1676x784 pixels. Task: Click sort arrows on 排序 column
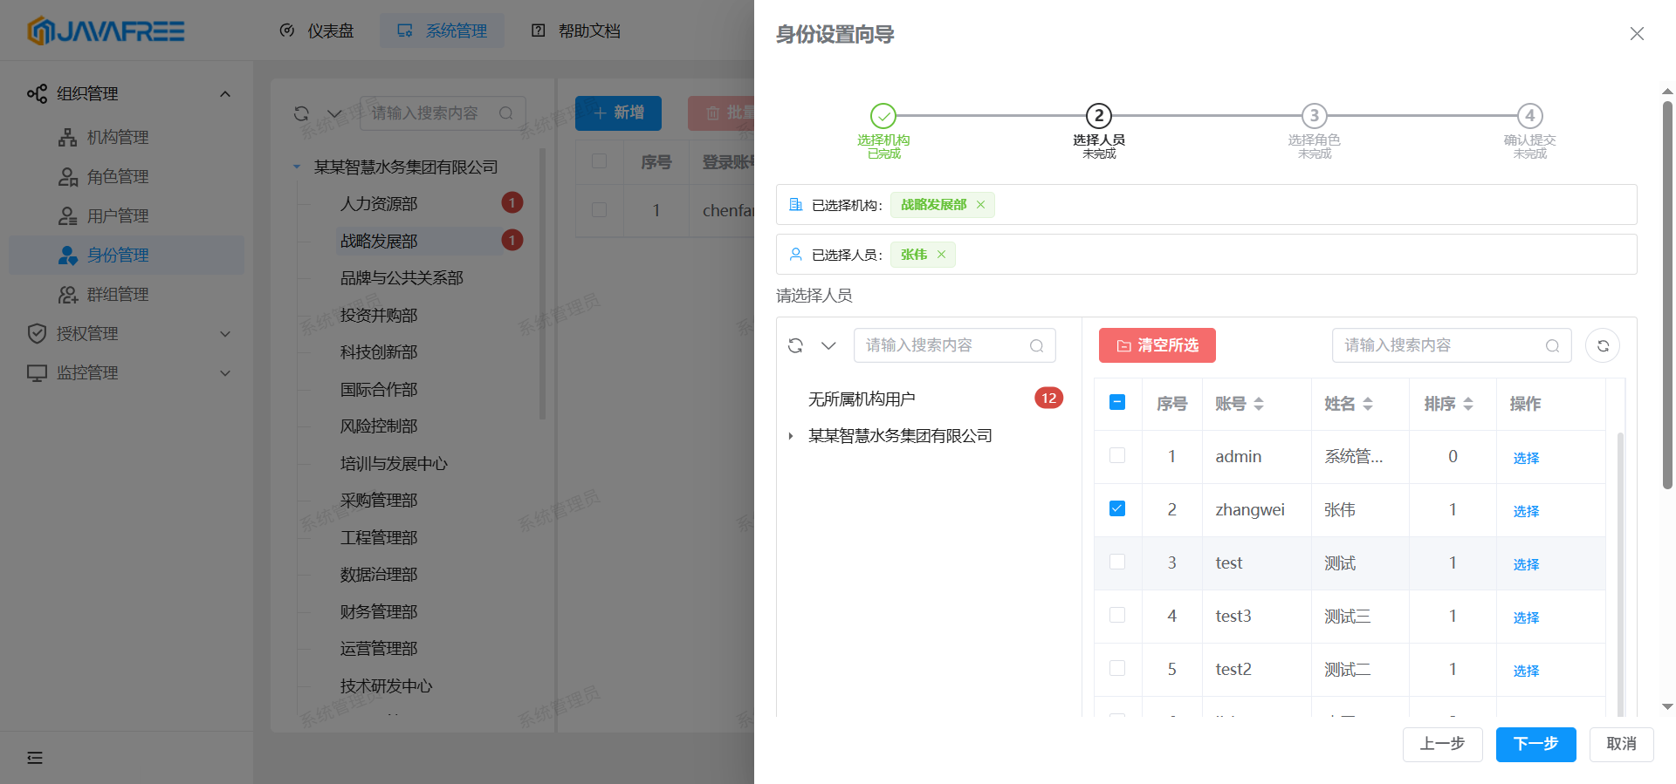(x=1468, y=404)
